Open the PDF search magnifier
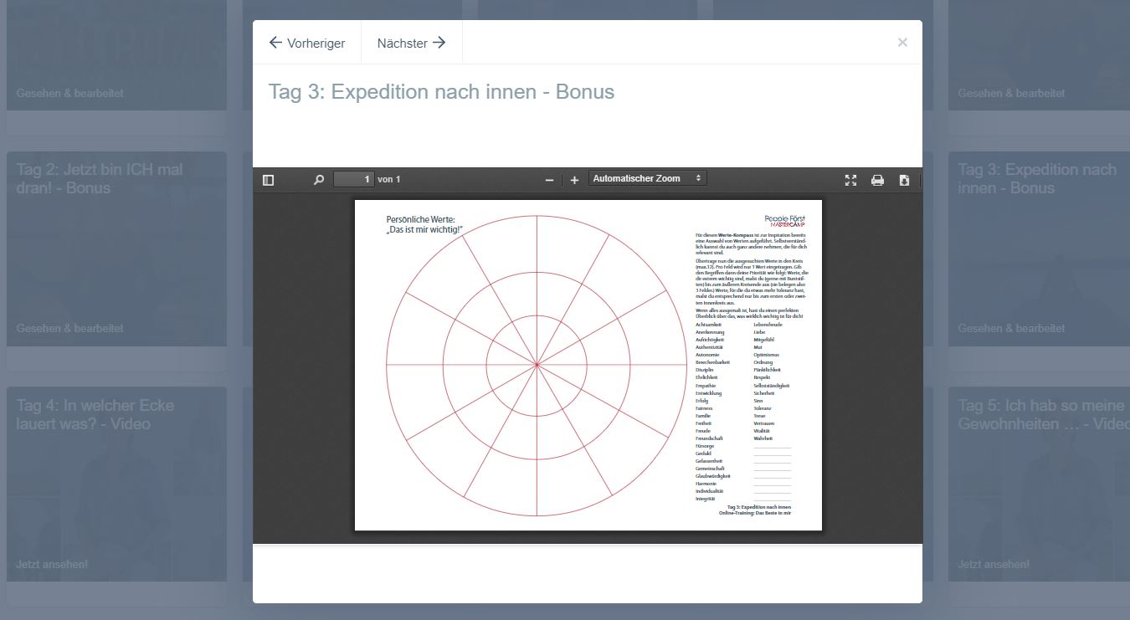Screen dimensions: 1130x620 tap(318, 180)
